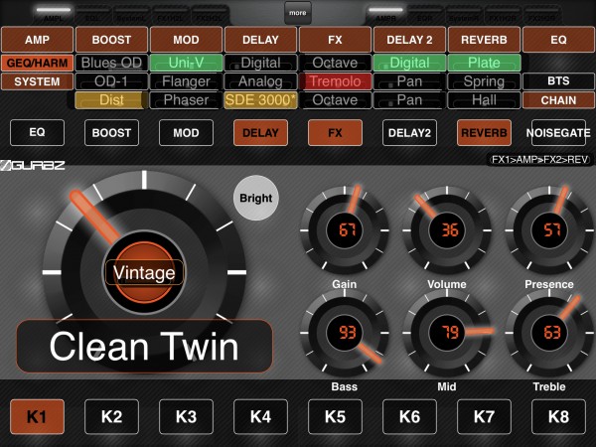The height and width of the screenshot is (447, 596).
Task: Click the Volume knob showing 36
Action: click(447, 230)
